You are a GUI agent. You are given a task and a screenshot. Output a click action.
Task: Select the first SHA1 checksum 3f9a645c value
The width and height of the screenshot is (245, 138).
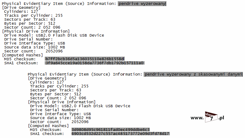tap(95, 63)
